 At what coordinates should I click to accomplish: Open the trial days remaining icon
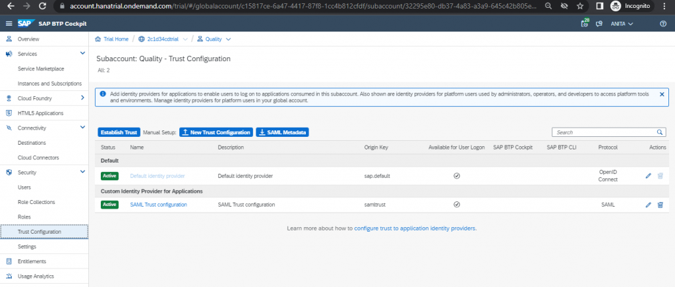point(585,23)
